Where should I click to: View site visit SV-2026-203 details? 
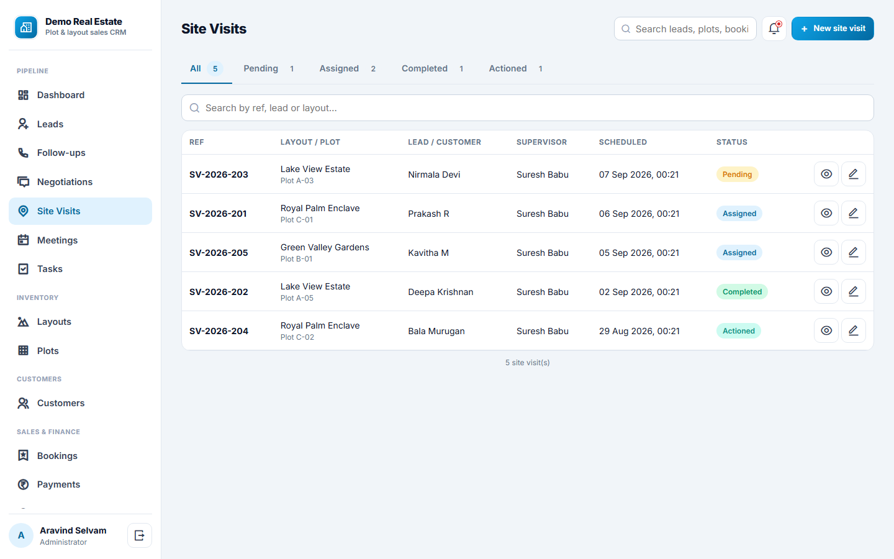click(826, 174)
